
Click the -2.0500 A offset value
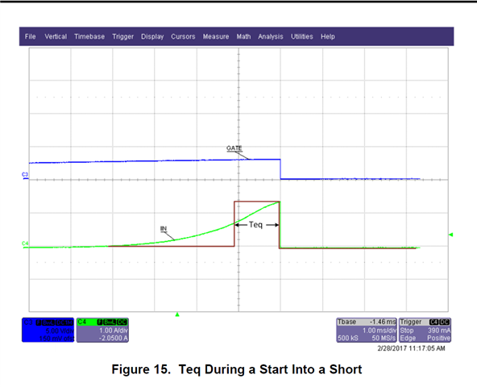coord(113,338)
